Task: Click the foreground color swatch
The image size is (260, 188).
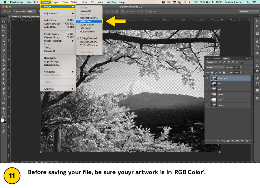Action: [x=3, y=120]
